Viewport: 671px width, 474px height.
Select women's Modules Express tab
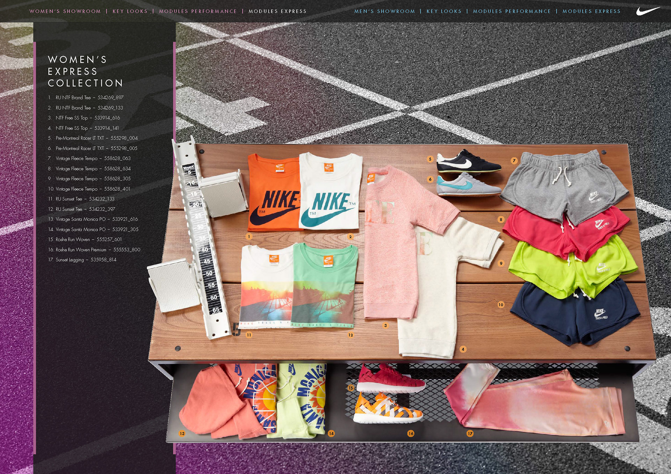(277, 11)
